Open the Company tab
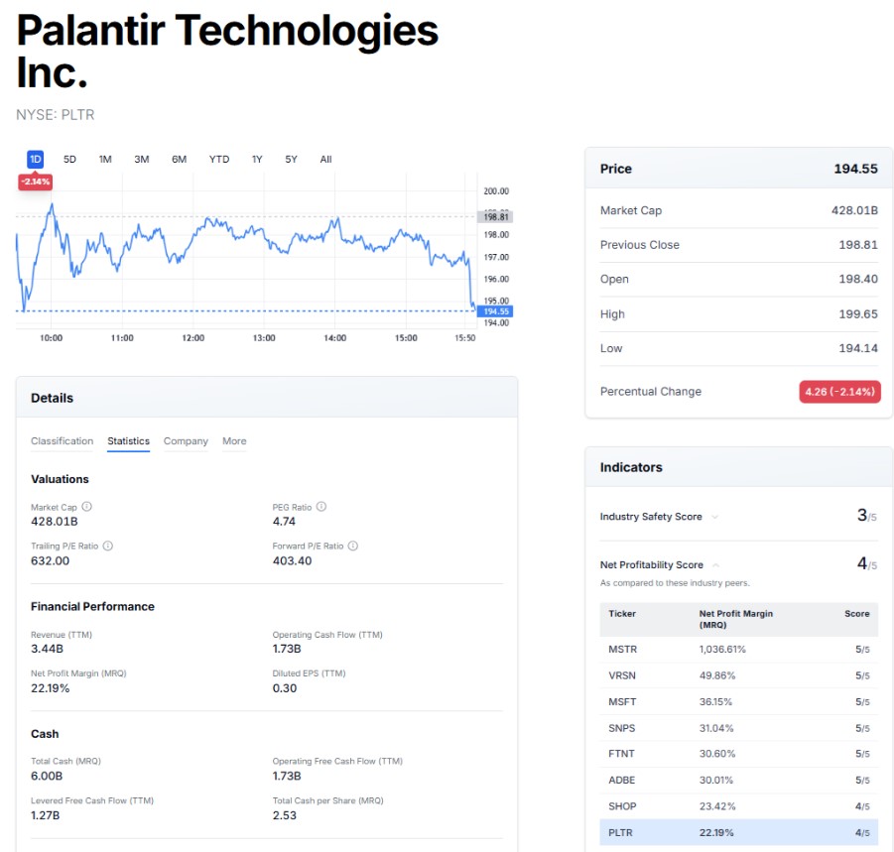Image resolution: width=894 pixels, height=852 pixels. pos(186,441)
